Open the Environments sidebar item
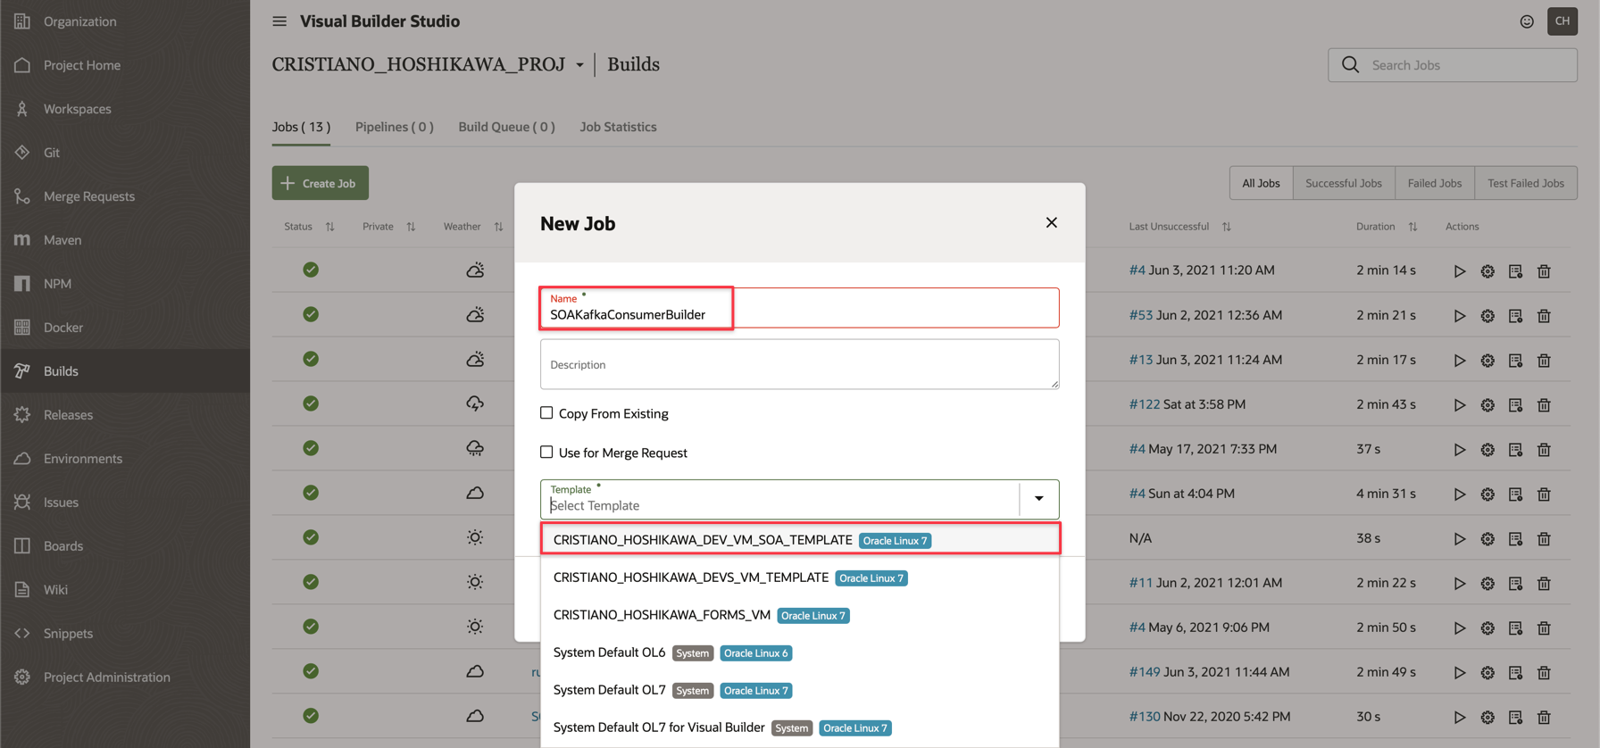1600x748 pixels. [x=125, y=459]
